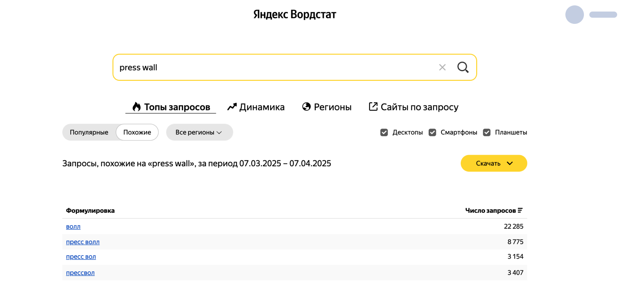
Task: Click the 3 407 request count
Action: point(516,273)
